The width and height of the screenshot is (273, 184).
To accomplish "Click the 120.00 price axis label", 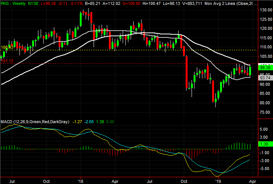I will coord(266,28).
